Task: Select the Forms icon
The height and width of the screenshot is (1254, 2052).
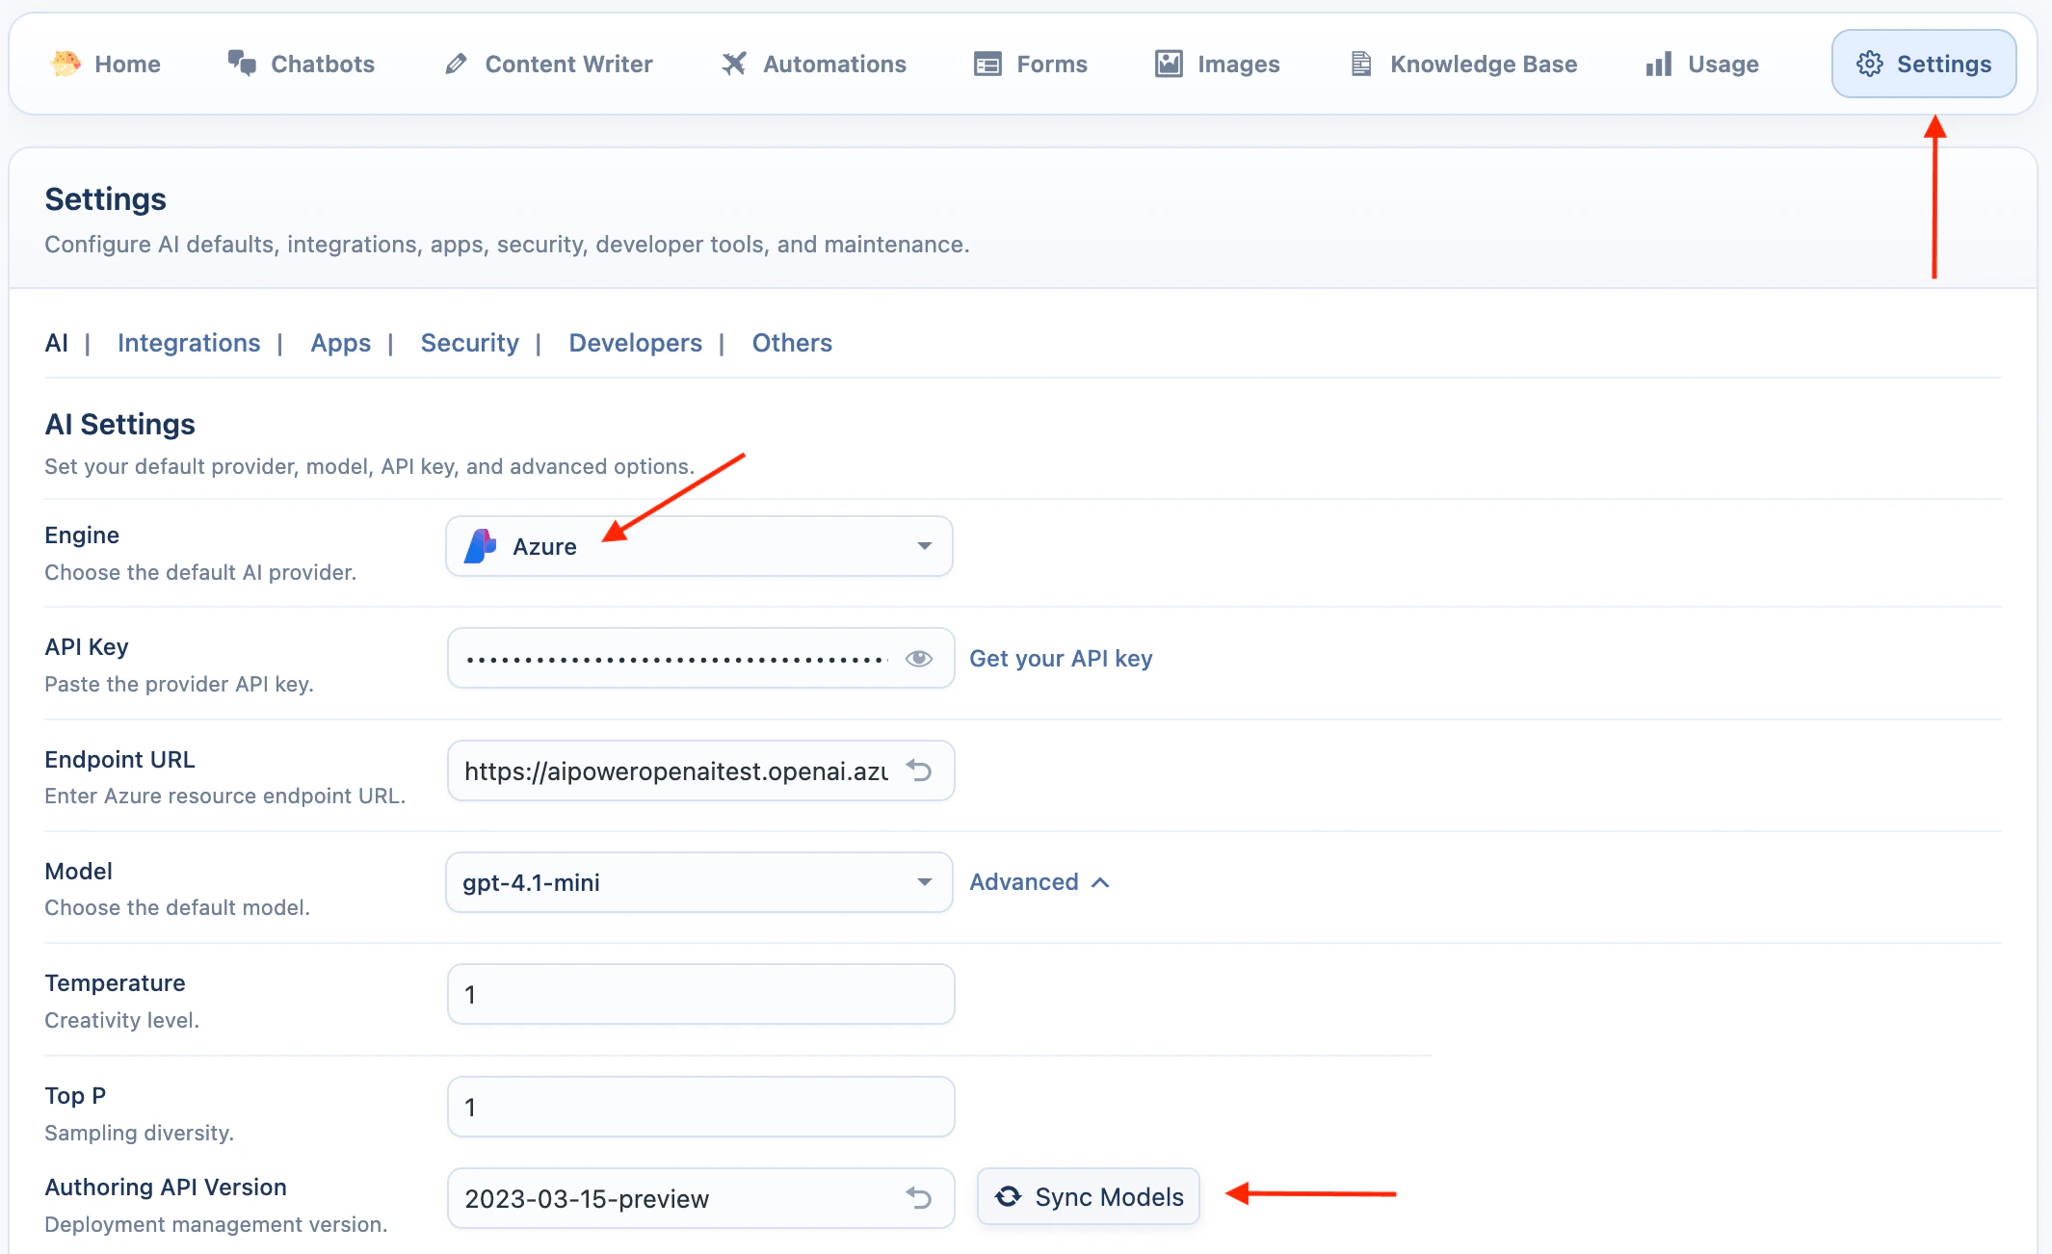Action: [x=987, y=64]
